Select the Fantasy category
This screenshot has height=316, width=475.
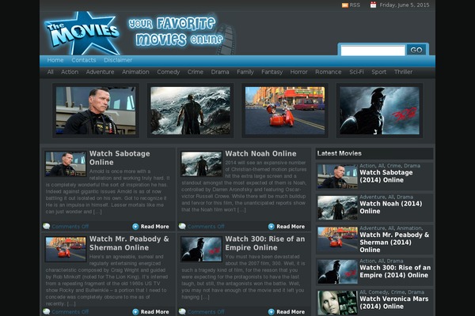tap(272, 72)
